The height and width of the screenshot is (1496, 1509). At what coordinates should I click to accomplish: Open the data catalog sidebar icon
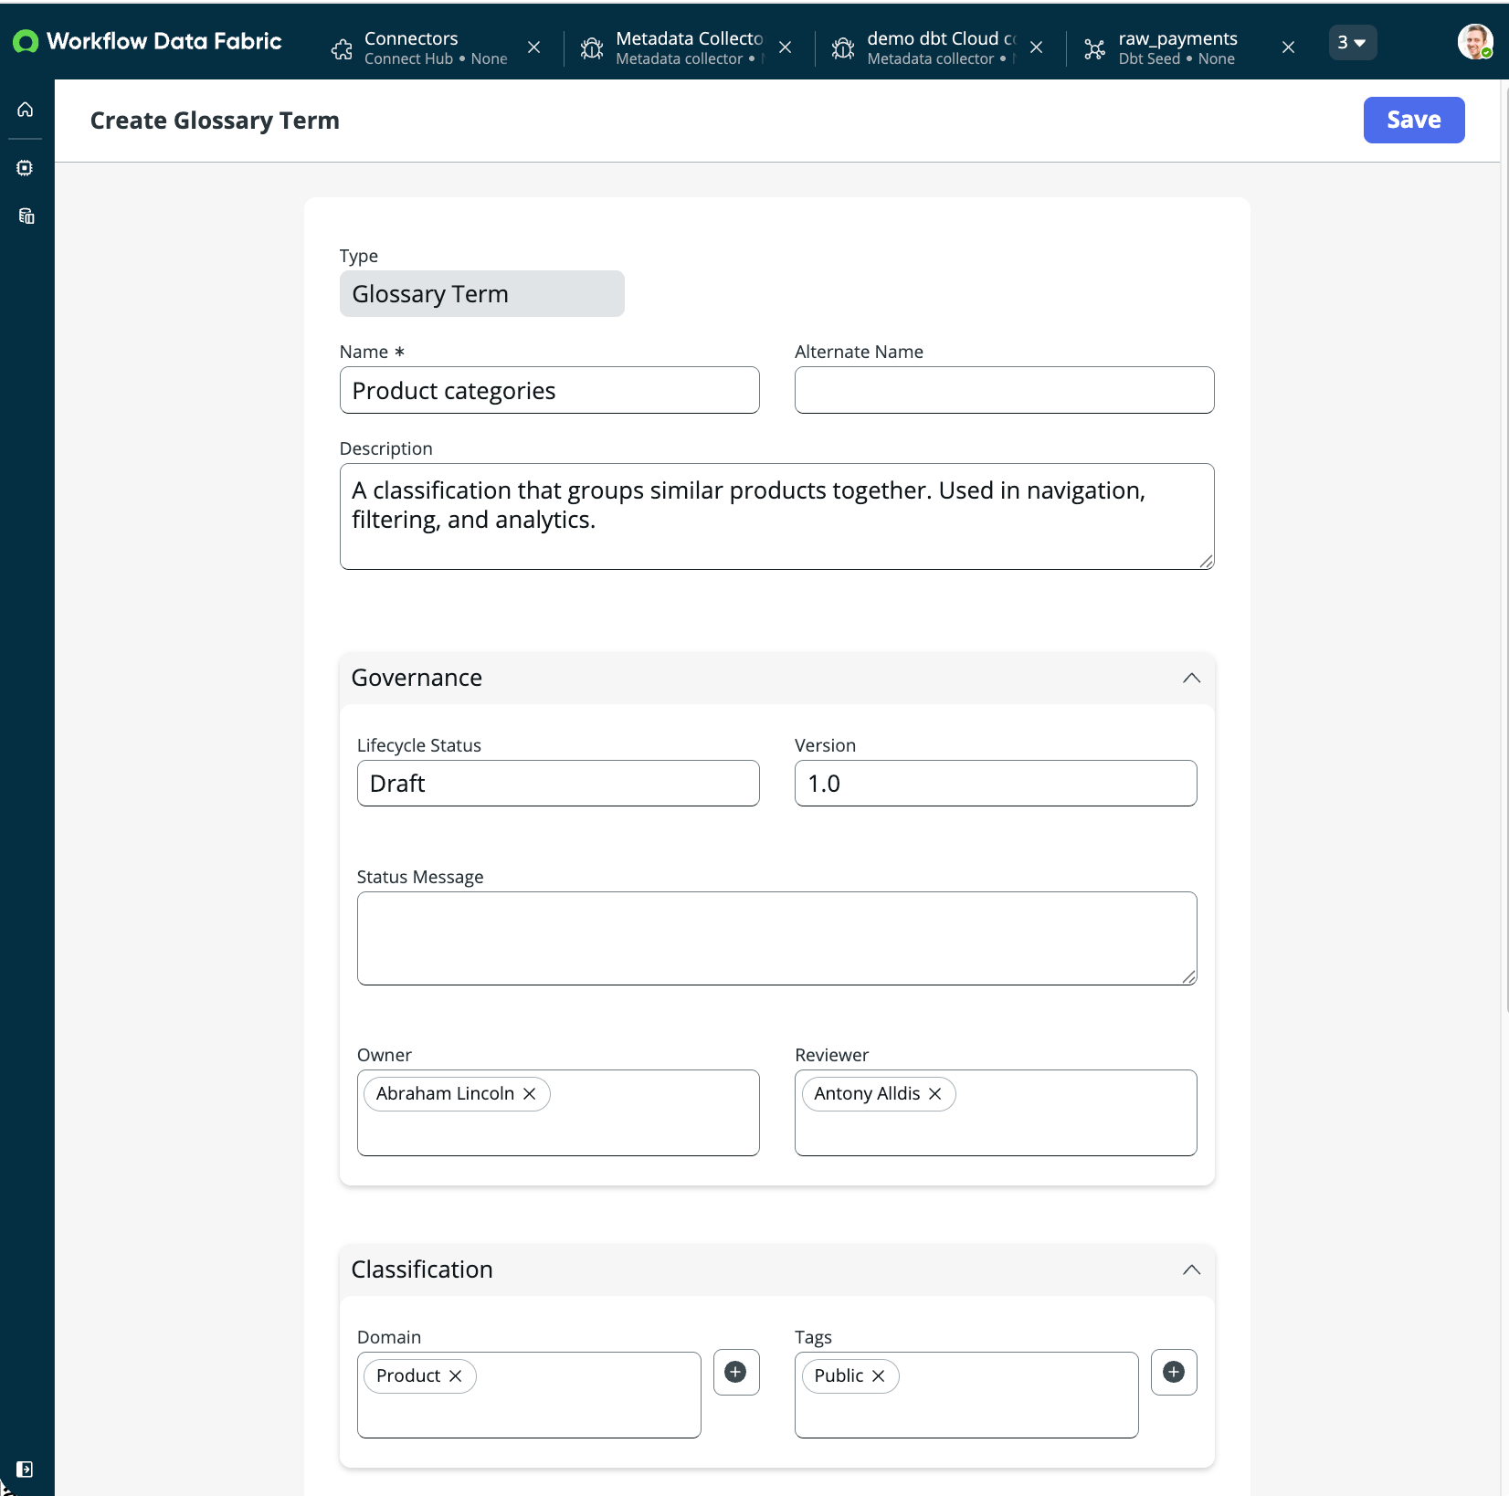pos(26,216)
